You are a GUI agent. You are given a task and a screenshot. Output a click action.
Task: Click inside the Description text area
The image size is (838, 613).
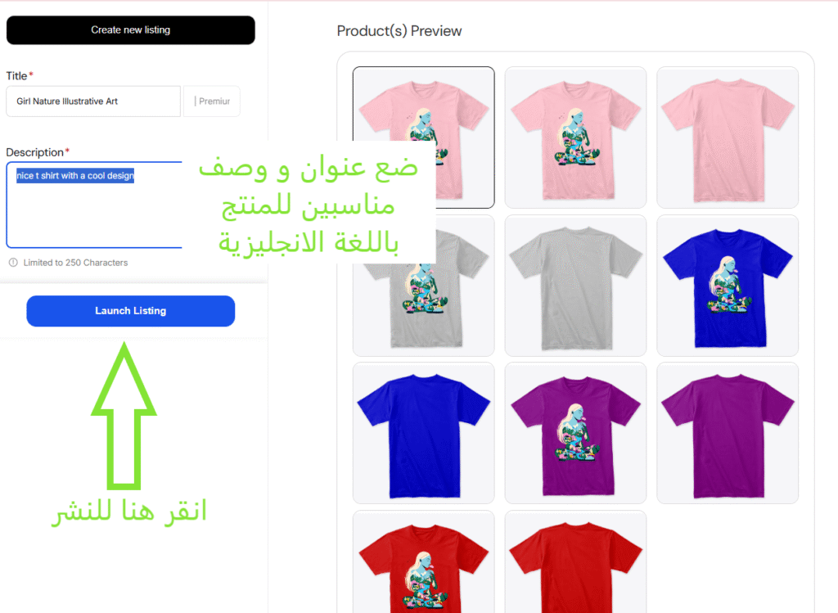[94, 205]
